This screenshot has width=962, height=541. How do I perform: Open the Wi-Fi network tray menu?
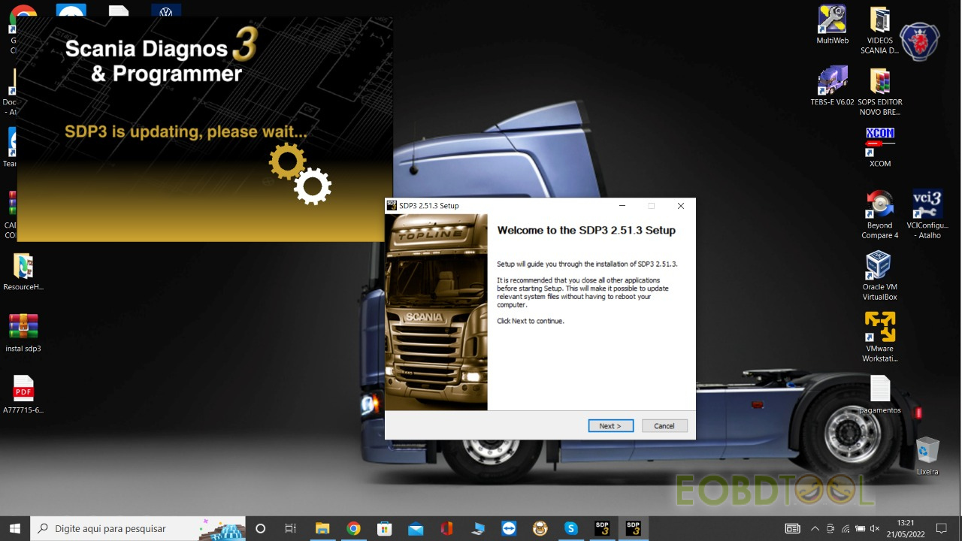[846, 528]
